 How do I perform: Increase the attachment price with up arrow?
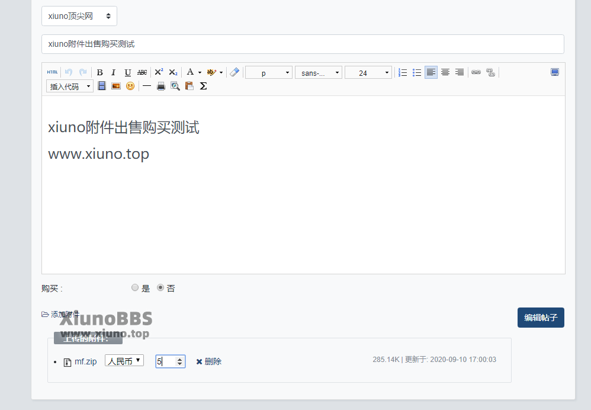click(180, 358)
